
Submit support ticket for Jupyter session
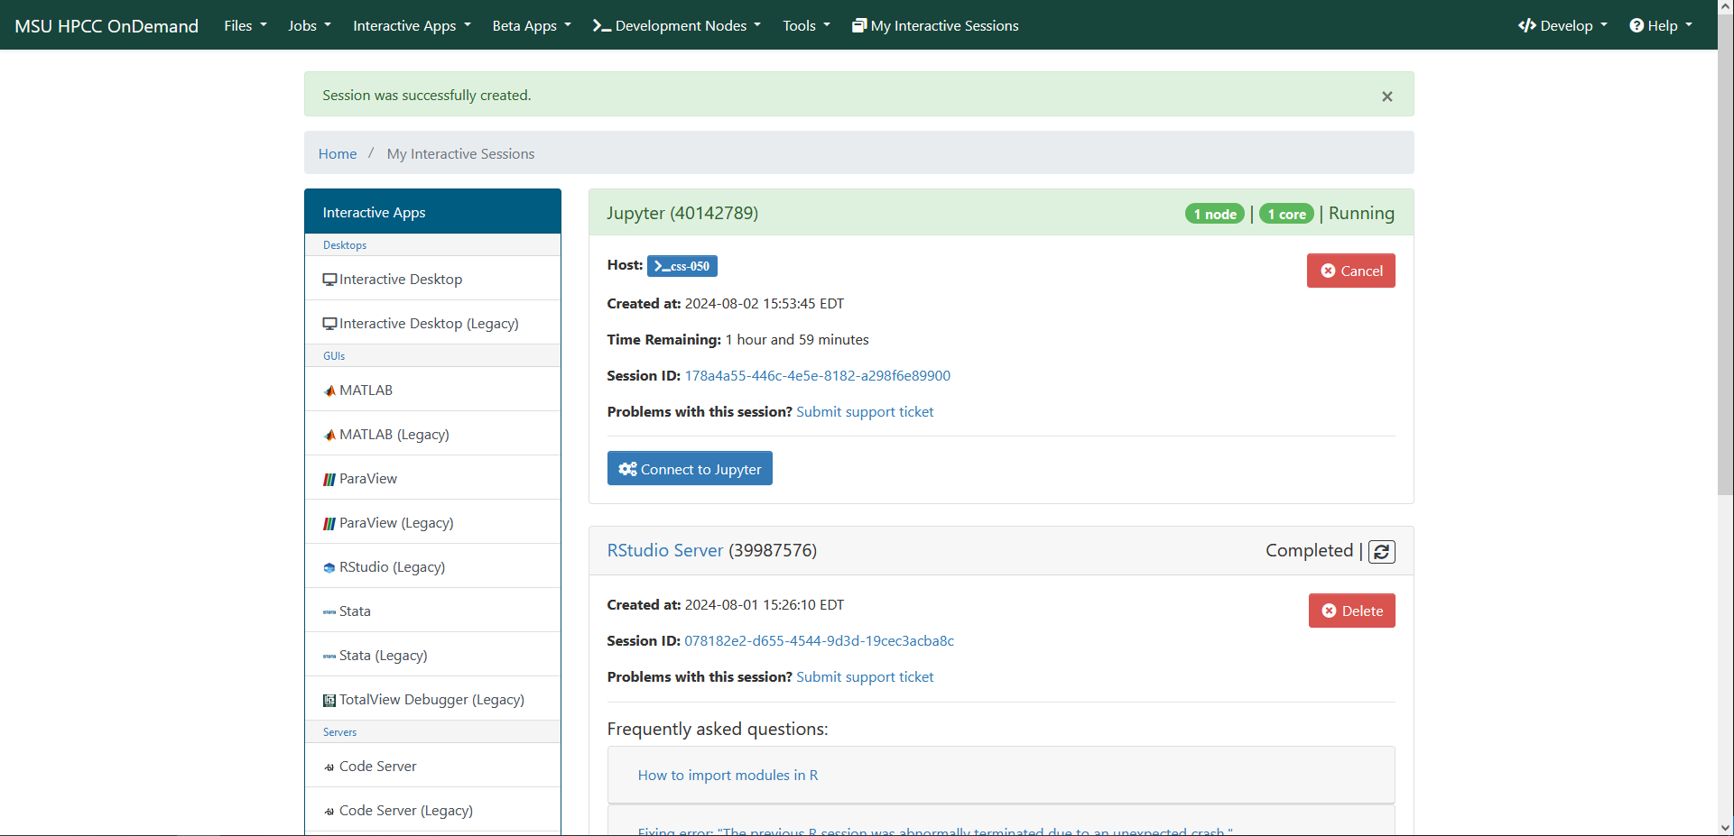(x=865, y=412)
